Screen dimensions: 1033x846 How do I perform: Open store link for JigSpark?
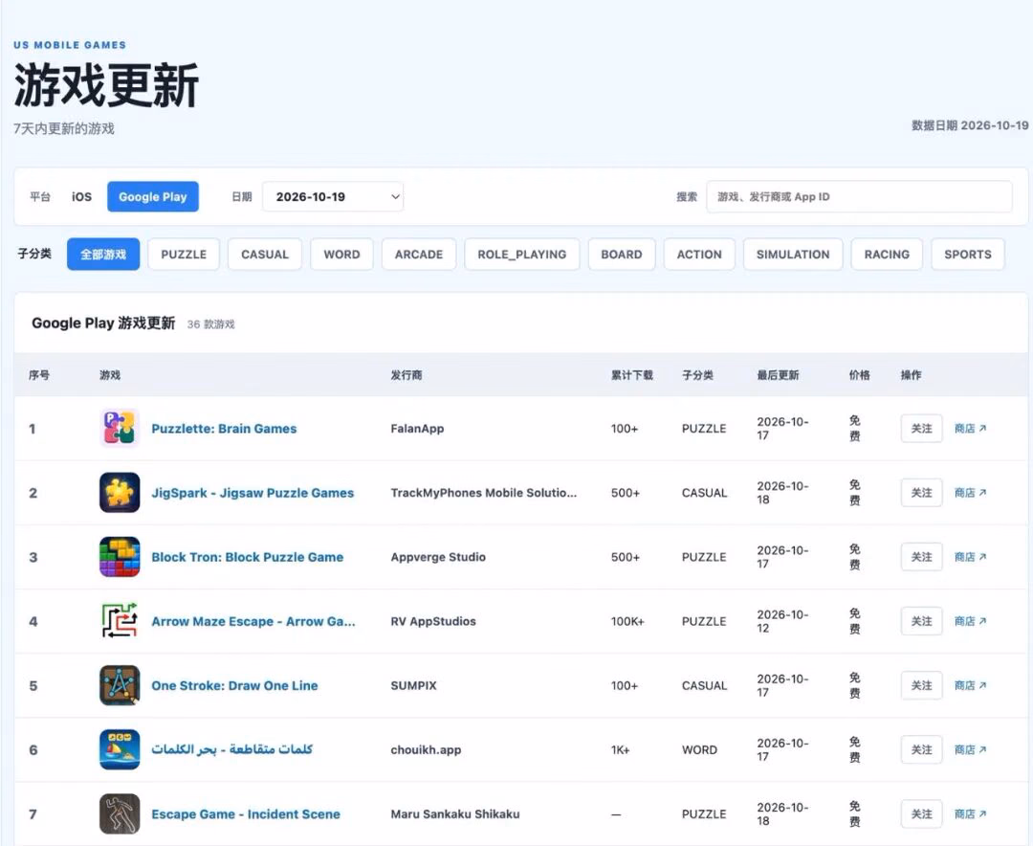971,493
